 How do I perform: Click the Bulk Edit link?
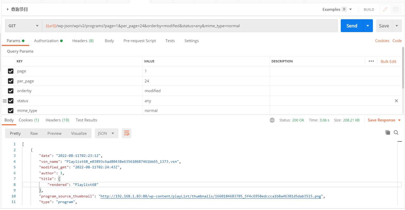click(x=388, y=62)
